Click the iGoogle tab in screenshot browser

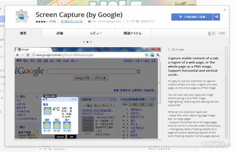(33, 49)
